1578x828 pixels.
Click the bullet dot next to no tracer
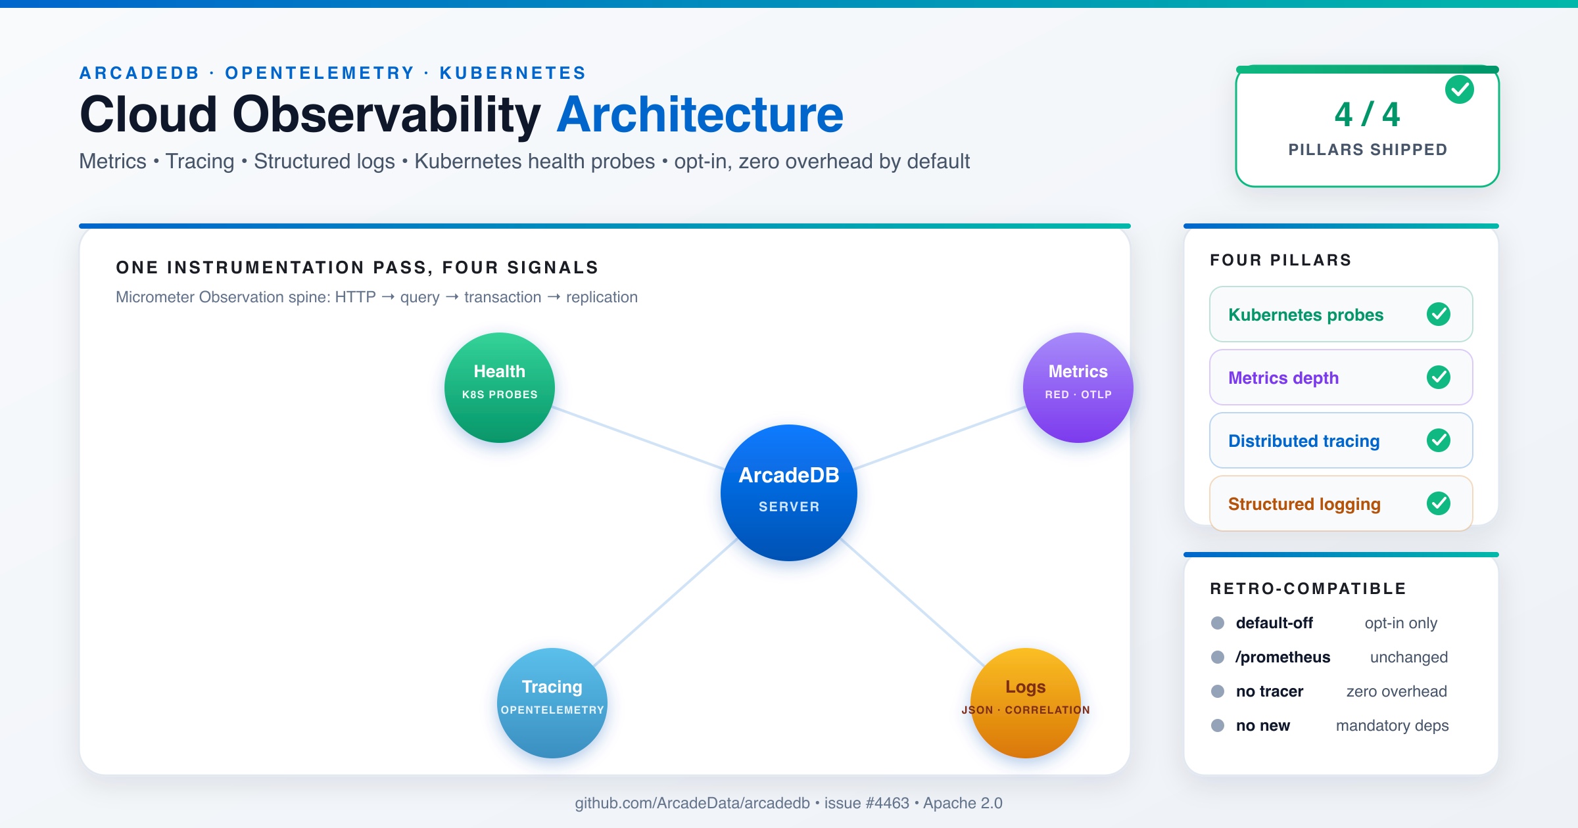[1218, 691]
